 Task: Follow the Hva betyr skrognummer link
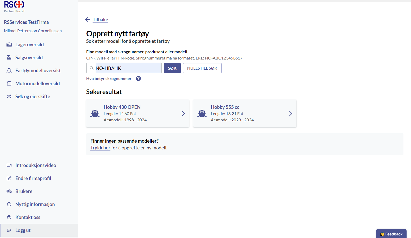click(x=109, y=78)
